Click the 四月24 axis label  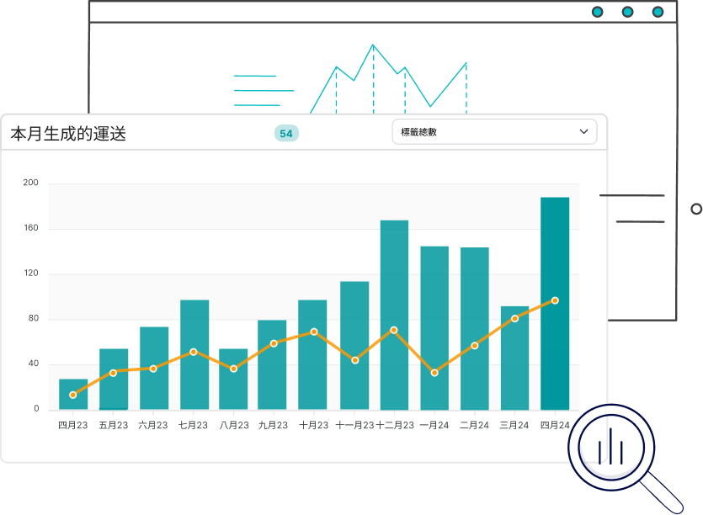[x=555, y=425]
